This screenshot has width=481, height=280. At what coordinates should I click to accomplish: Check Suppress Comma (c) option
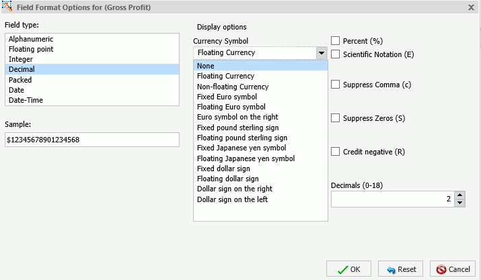pos(335,85)
